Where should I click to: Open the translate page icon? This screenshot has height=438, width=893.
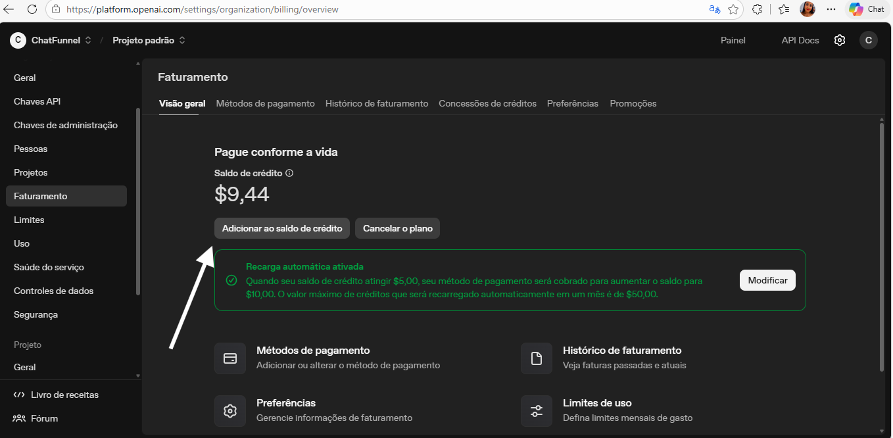715,9
